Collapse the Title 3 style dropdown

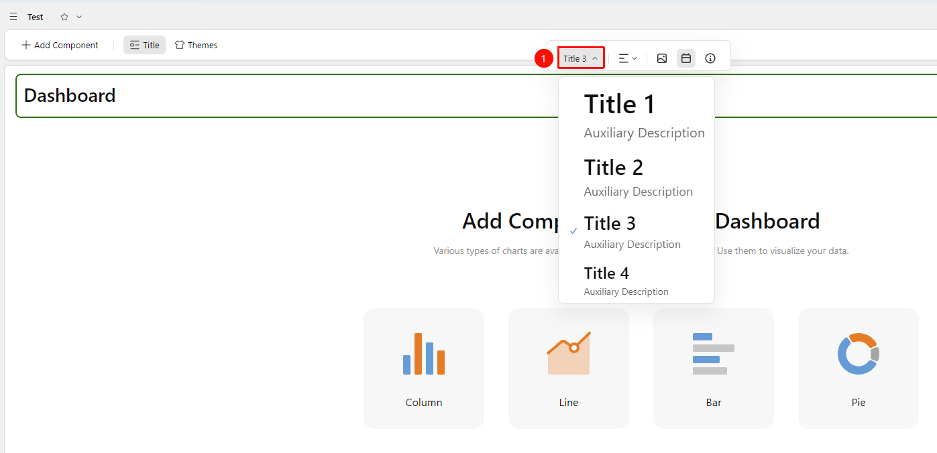[x=581, y=58]
